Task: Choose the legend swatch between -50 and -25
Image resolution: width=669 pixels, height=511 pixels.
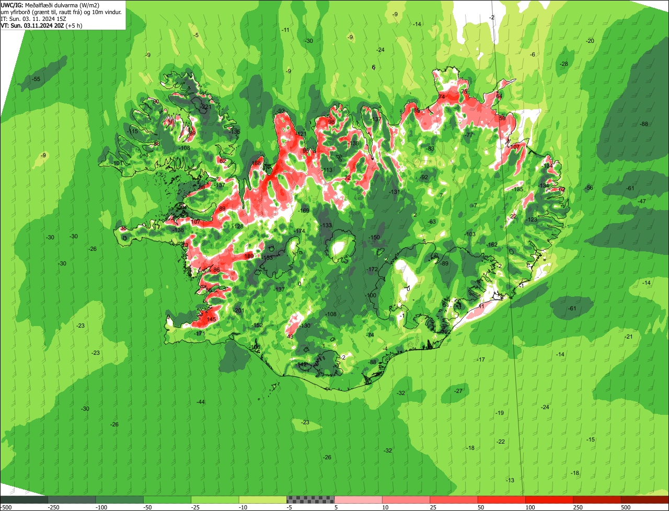Action: (x=167, y=500)
